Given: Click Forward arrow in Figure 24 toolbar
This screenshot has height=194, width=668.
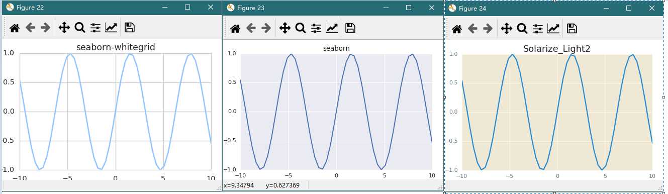Looking at the screenshot, I should click(x=488, y=29).
